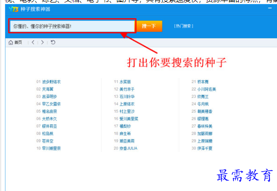Open hot search entry number 05
Screen dimensions: 277x191
pos(50,111)
